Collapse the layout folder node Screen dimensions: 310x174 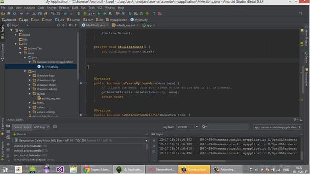pyautogui.click(x=30, y=94)
